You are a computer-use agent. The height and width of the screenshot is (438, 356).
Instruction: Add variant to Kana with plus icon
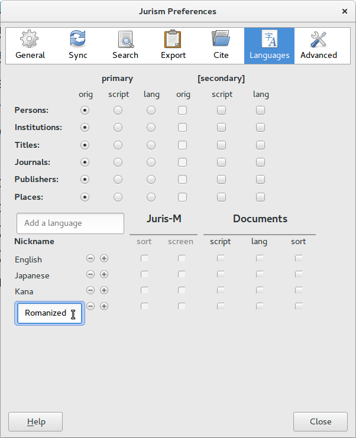click(104, 290)
